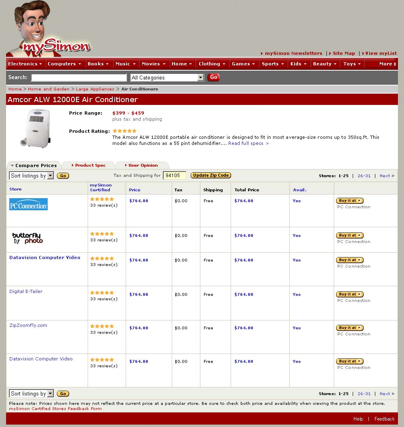Open the bold Datavision Computer Video store link
The width and height of the screenshot is (404, 427).
45,257
